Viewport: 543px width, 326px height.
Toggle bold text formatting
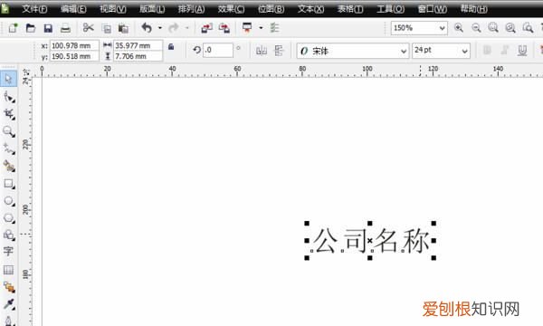click(487, 51)
